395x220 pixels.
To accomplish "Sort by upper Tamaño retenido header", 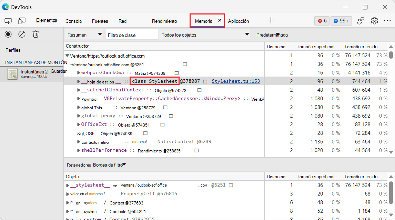I will point(365,46).
